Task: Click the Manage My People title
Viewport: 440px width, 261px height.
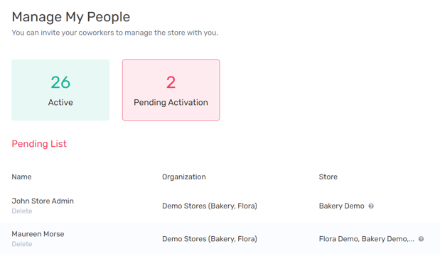Action: pos(70,17)
